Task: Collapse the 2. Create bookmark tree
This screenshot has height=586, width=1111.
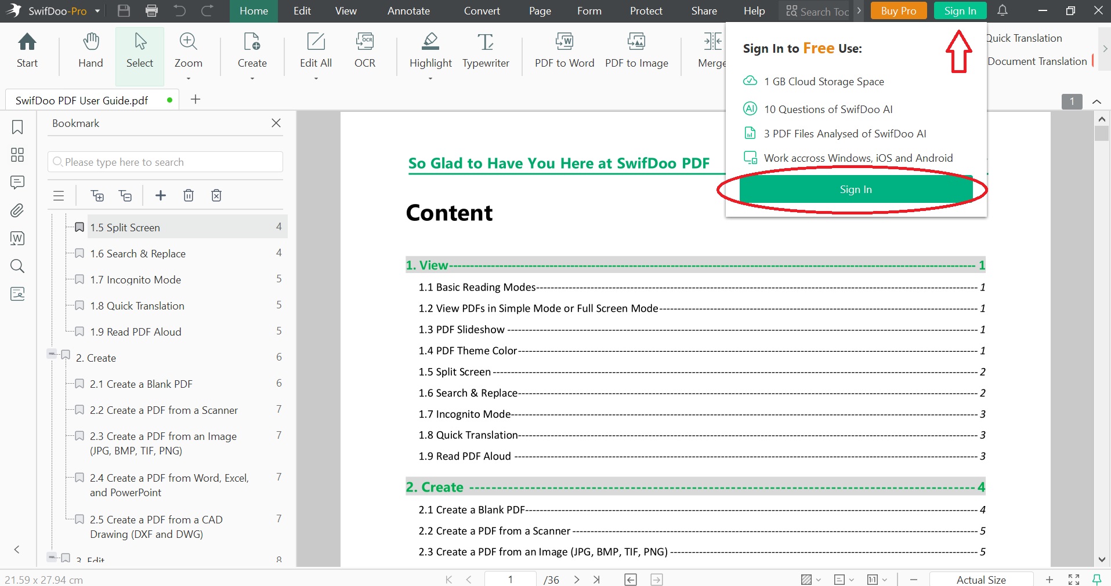Action: 52,354
